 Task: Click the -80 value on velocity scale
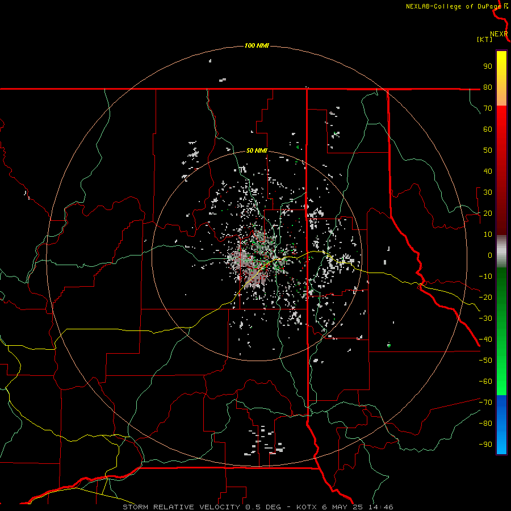tap(485, 424)
